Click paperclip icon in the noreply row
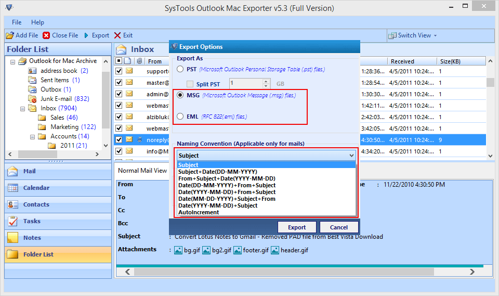 point(139,139)
